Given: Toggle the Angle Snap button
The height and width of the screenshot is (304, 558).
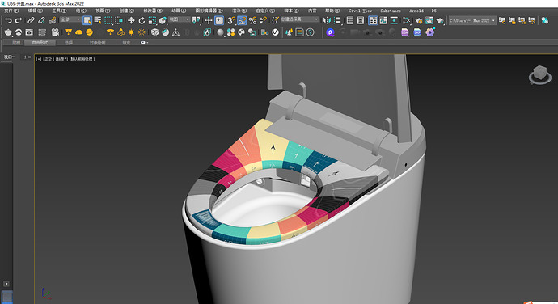Looking at the screenshot, I should coord(242,21).
